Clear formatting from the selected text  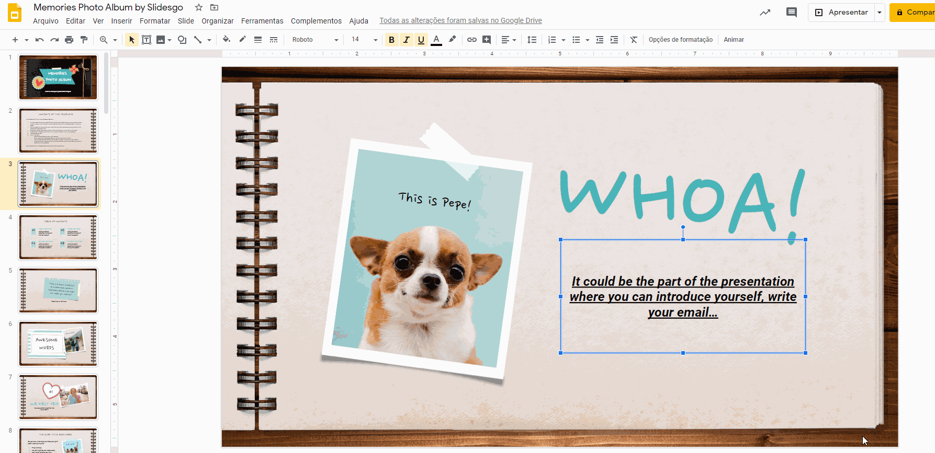(634, 40)
